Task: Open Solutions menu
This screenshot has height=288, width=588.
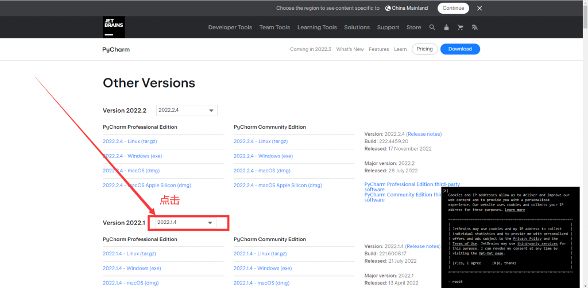Action: (357, 27)
